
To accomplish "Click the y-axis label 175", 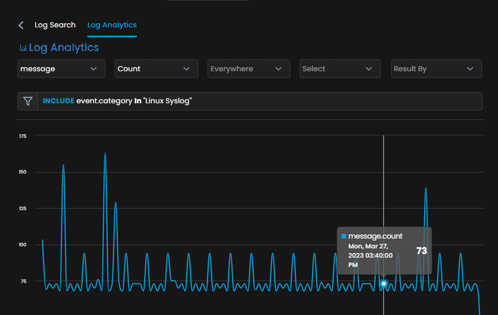I will click(x=23, y=136).
